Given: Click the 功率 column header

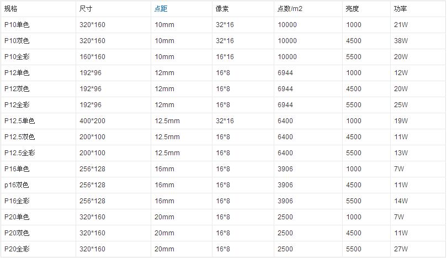Looking at the screenshot, I should tap(400, 9).
